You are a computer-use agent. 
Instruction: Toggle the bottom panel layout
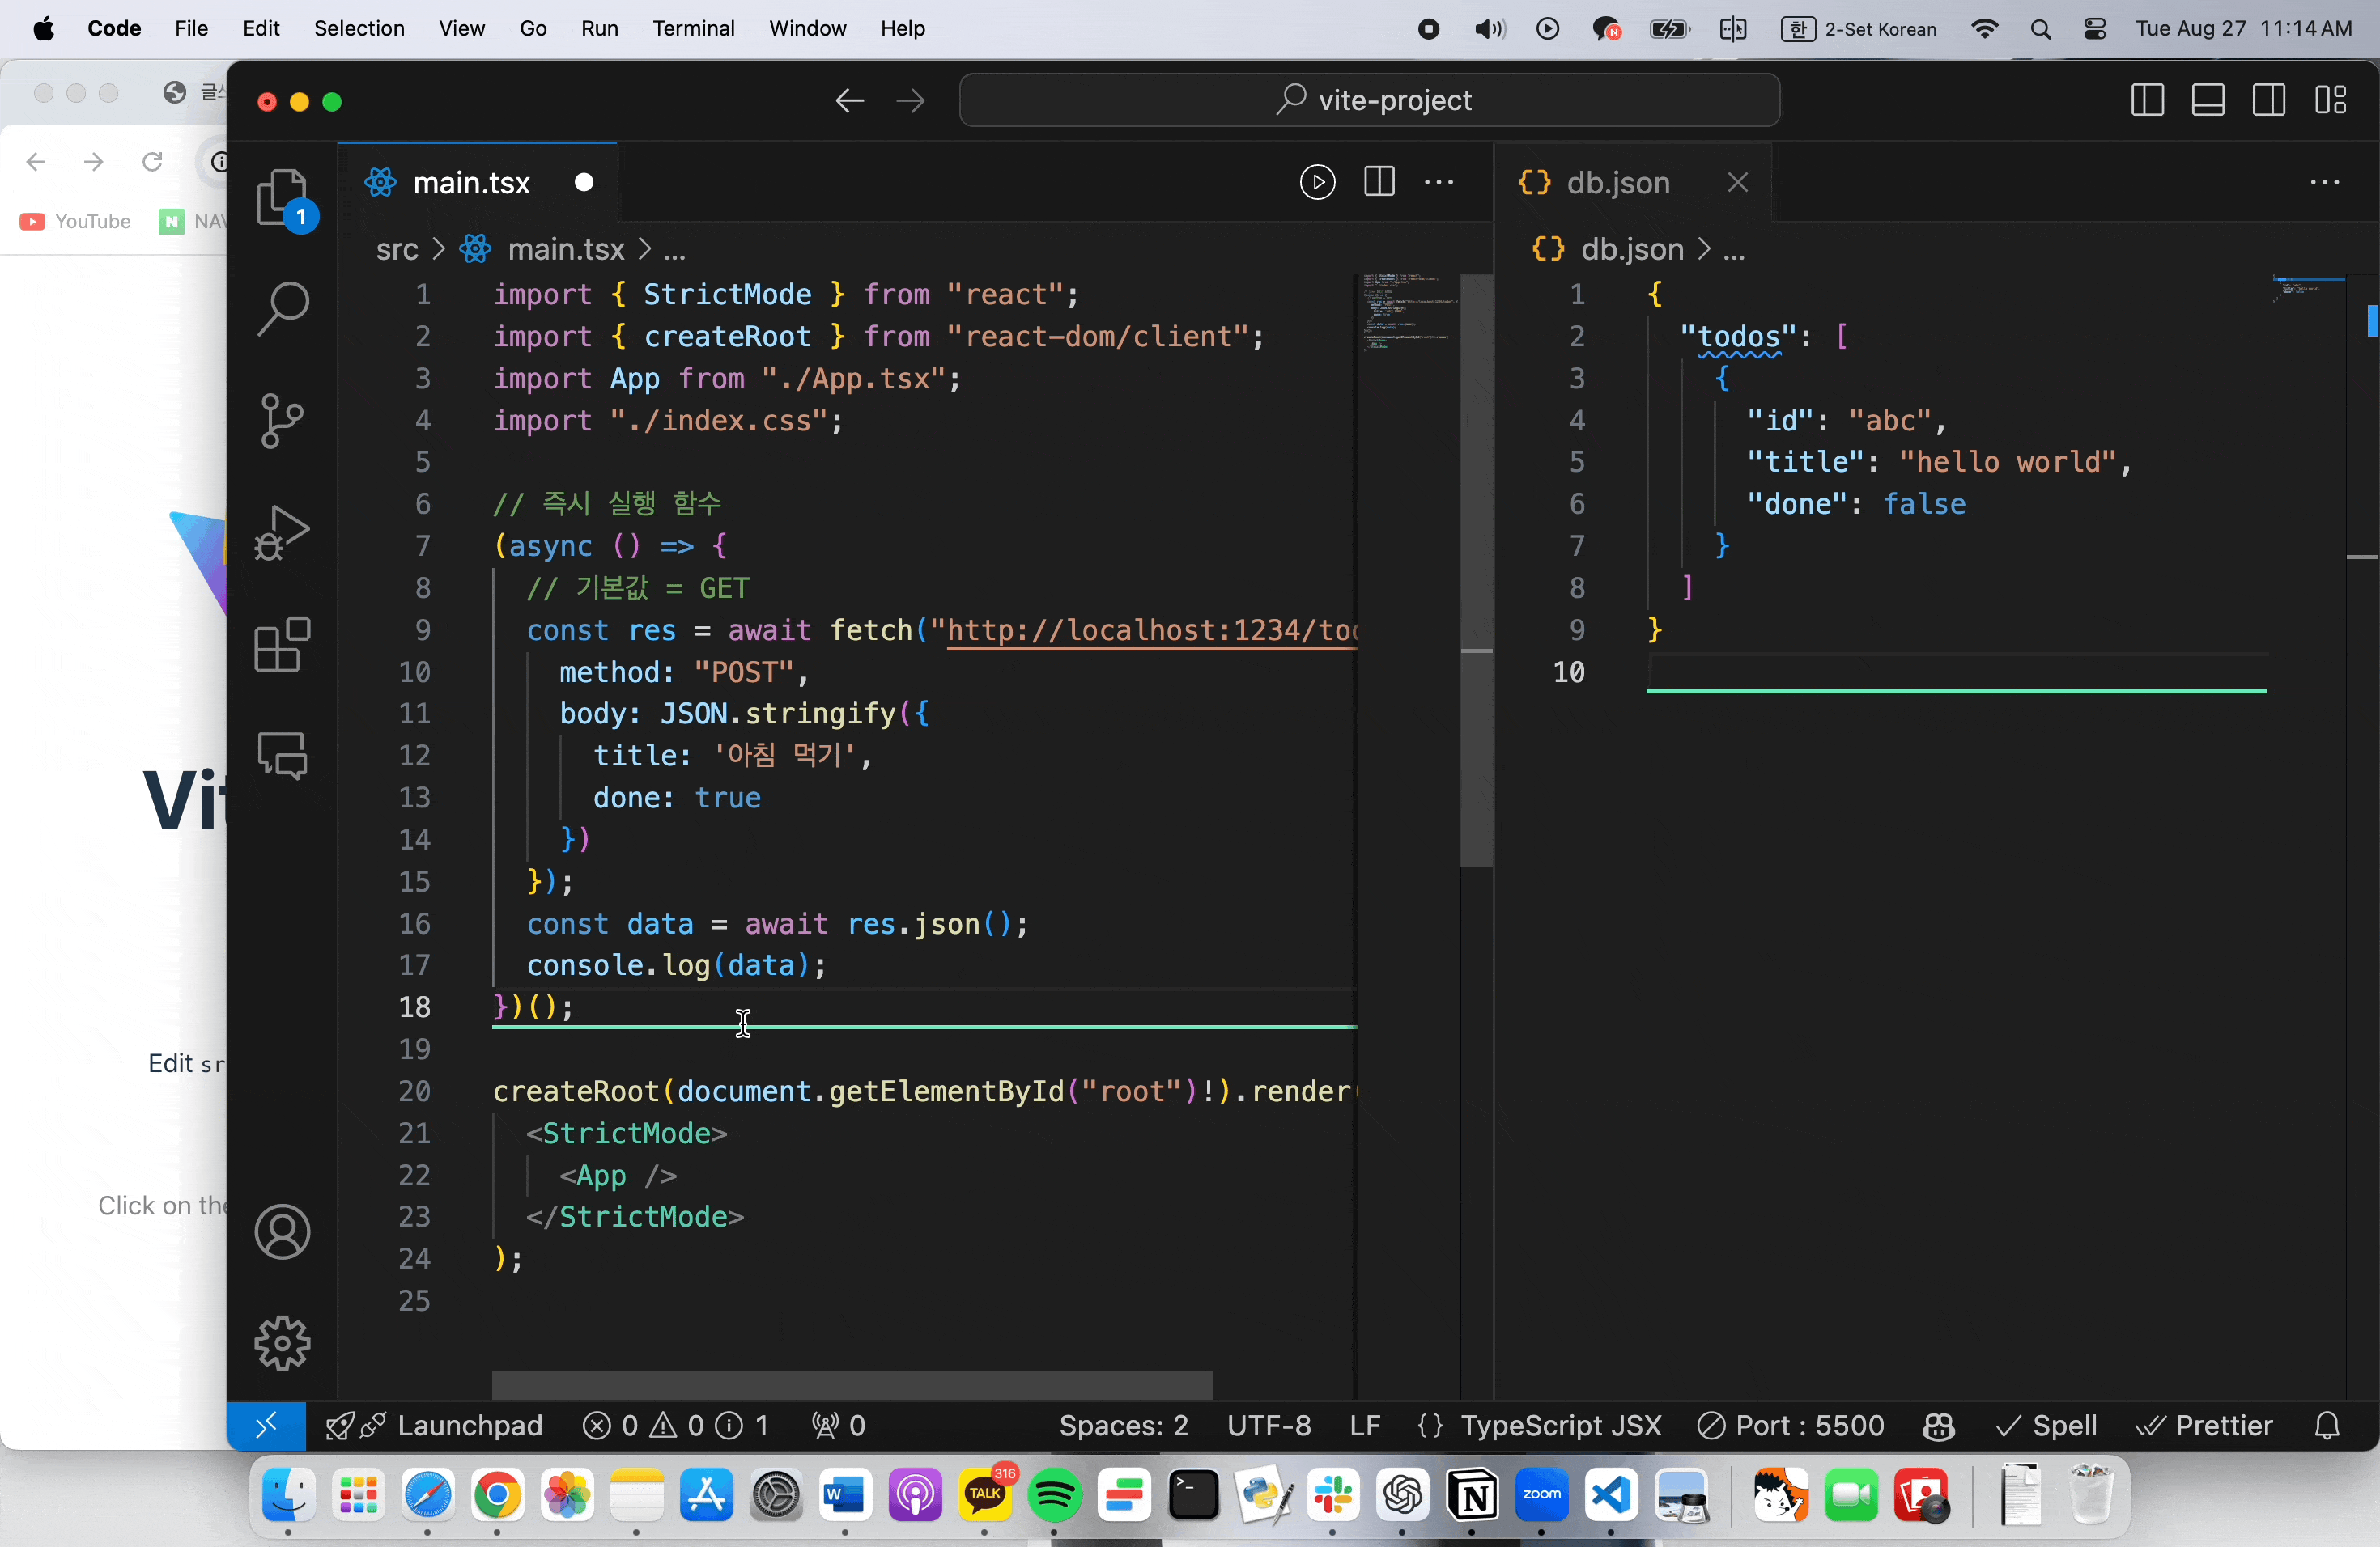point(2208,100)
